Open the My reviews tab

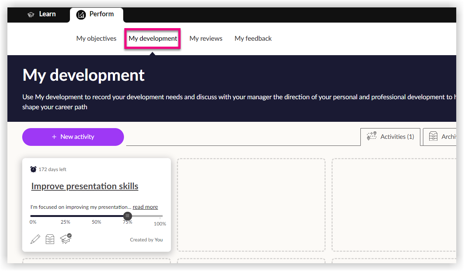[x=206, y=38]
